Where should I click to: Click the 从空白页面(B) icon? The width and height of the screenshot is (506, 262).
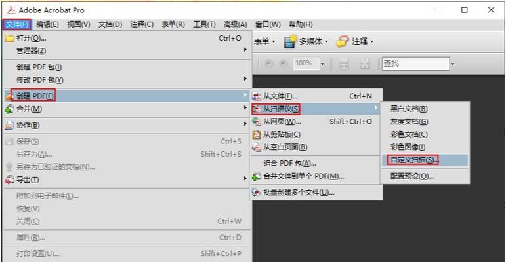[257, 147]
